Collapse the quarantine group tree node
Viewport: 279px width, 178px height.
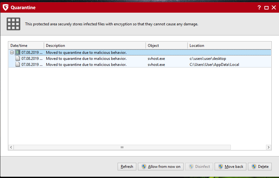point(12,53)
